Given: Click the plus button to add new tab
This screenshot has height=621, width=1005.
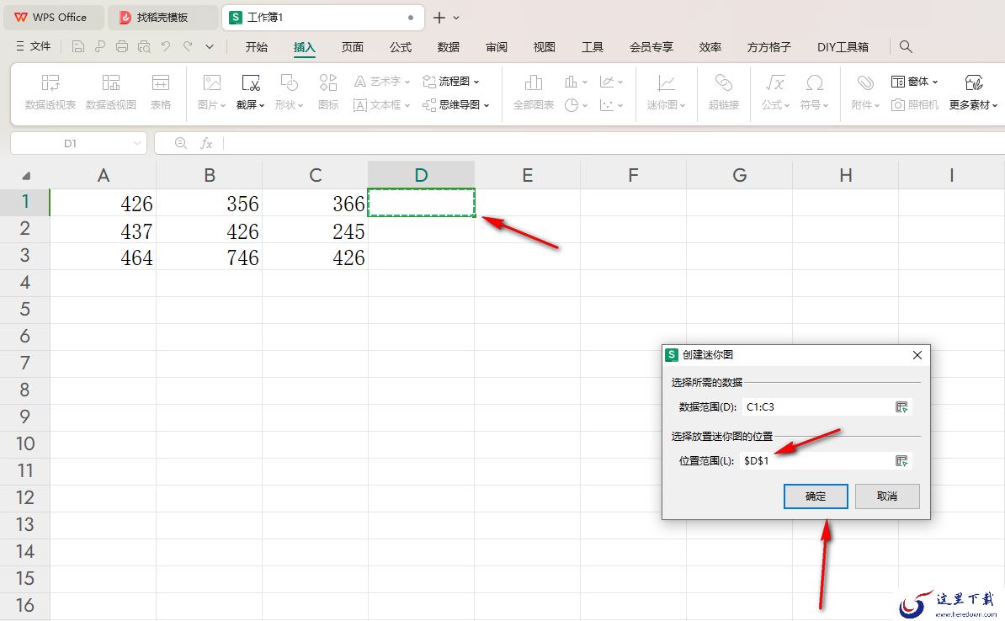Looking at the screenshot, I should [439, 18].
